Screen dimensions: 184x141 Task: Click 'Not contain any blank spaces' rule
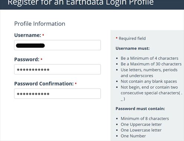[149, 81]
